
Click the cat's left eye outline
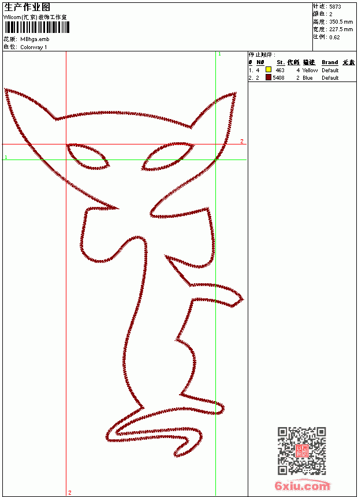[88, 156]
